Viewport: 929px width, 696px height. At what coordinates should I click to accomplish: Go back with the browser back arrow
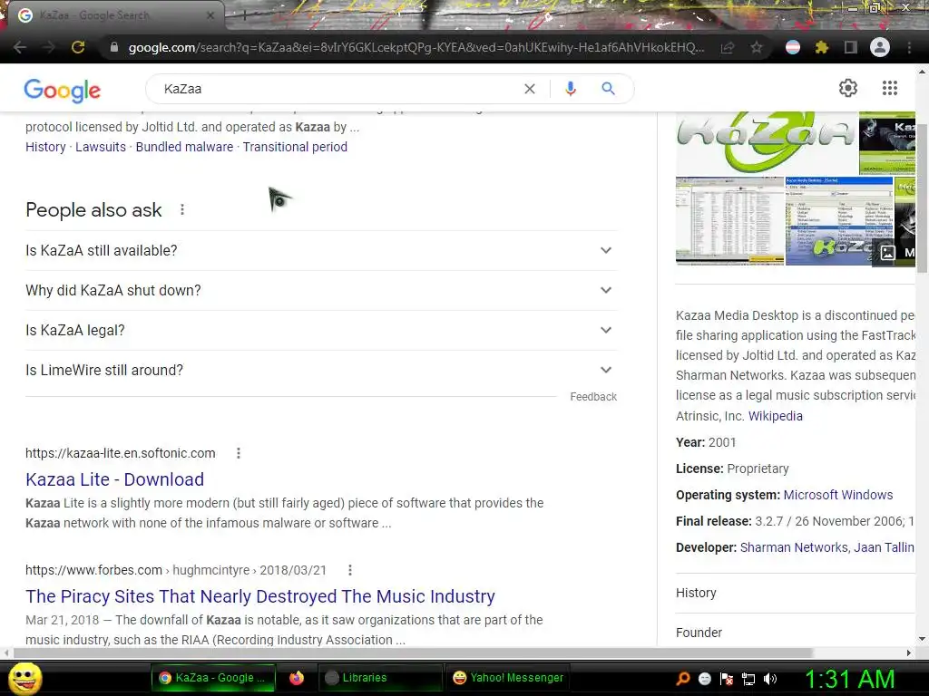pyautogui.click(x=20, y=47)
